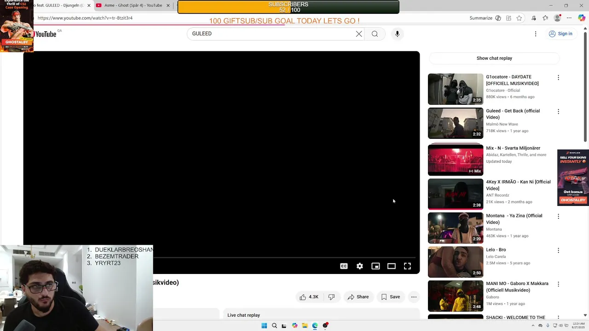Start voice search with the microphone icon
The width and height of the screenshot is (589, 331).
pos(397,34)
